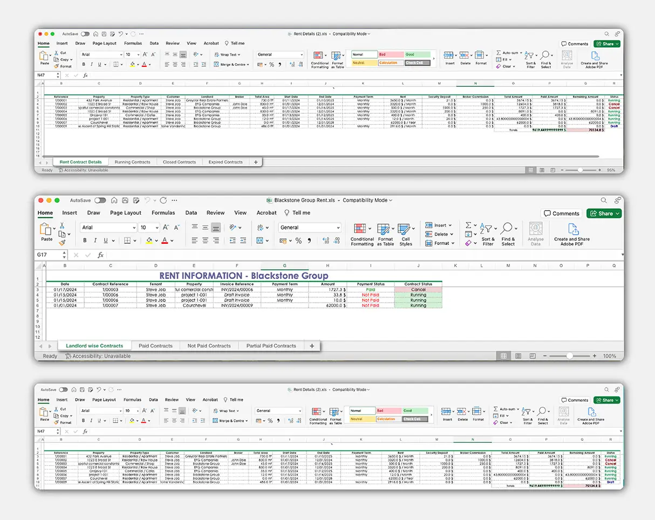Open the Expired Contracts sheet tab
Viewport: 655px width, 520px height.
tap(226, 162)
